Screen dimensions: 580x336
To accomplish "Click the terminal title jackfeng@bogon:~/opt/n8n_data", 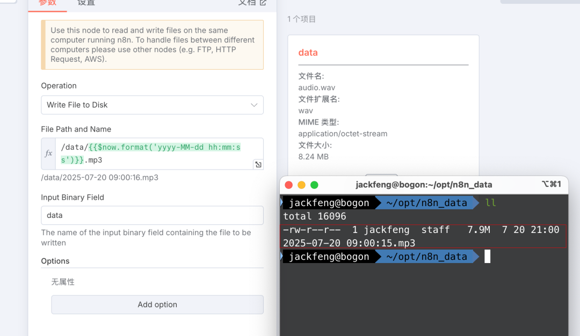I will (424, 185).
